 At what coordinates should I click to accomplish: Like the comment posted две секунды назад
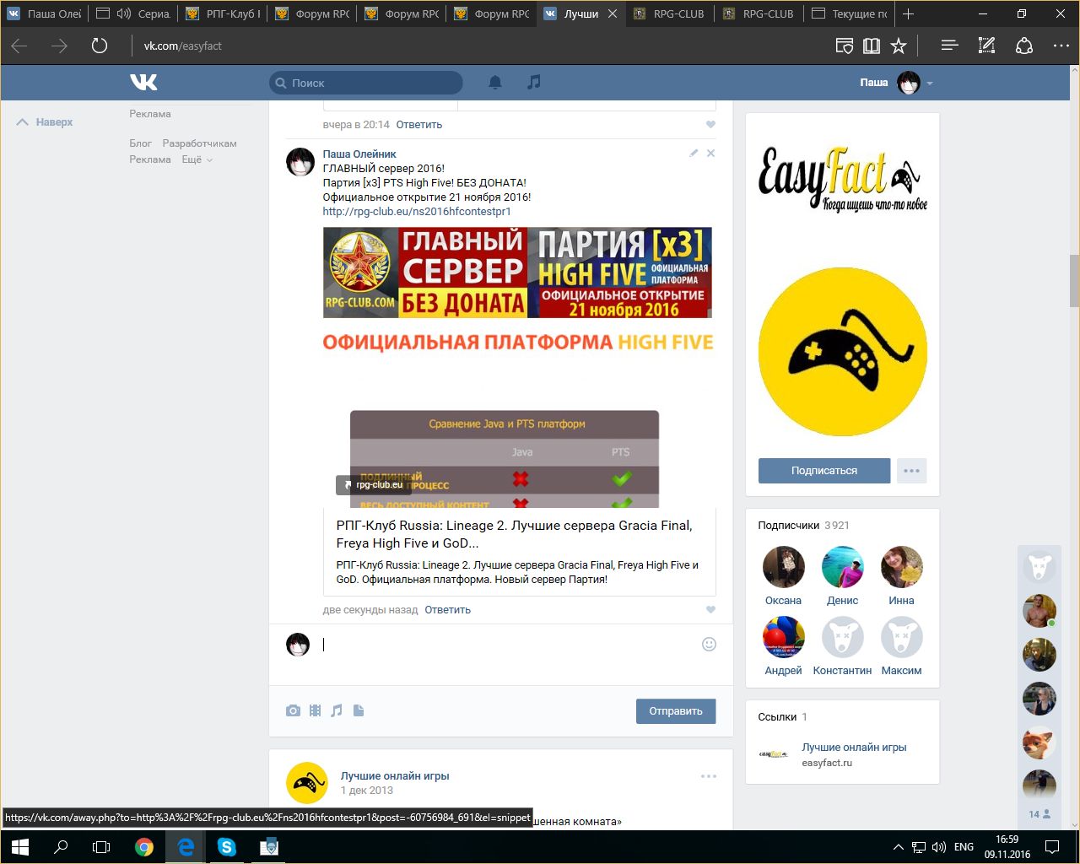point(710,609)
